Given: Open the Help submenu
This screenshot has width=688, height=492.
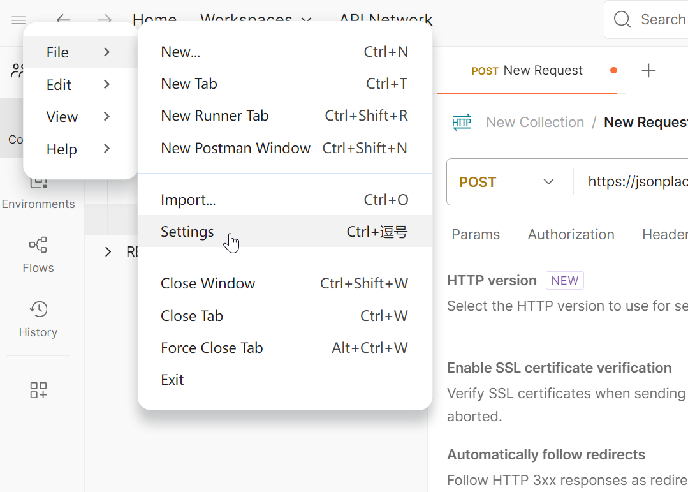Looking at the screenshot, I should (x=80, y=149).
